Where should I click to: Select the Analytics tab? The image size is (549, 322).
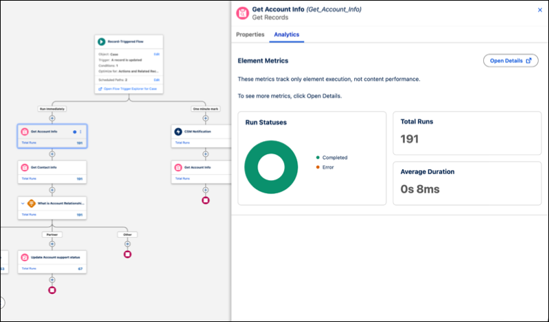pos(286,35)
